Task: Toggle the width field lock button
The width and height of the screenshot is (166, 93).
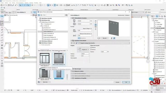Action: pyautogui.click(x=91, y=21)
